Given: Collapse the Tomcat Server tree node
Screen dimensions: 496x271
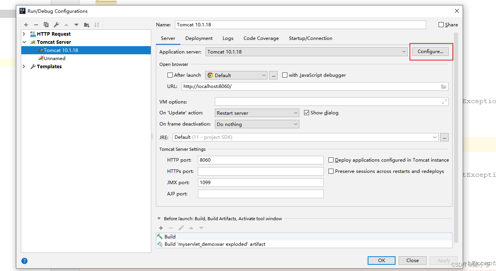Looking at the screenshot, I should click(x=24, y=42).
